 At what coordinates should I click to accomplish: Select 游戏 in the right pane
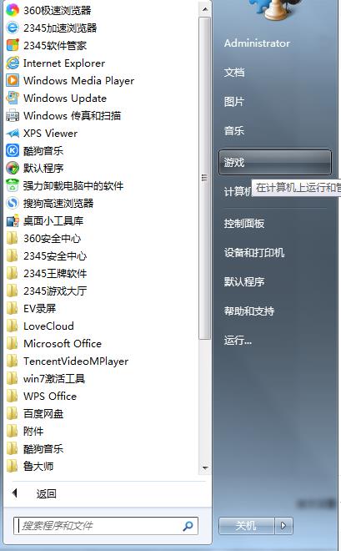tap(274, 162)
